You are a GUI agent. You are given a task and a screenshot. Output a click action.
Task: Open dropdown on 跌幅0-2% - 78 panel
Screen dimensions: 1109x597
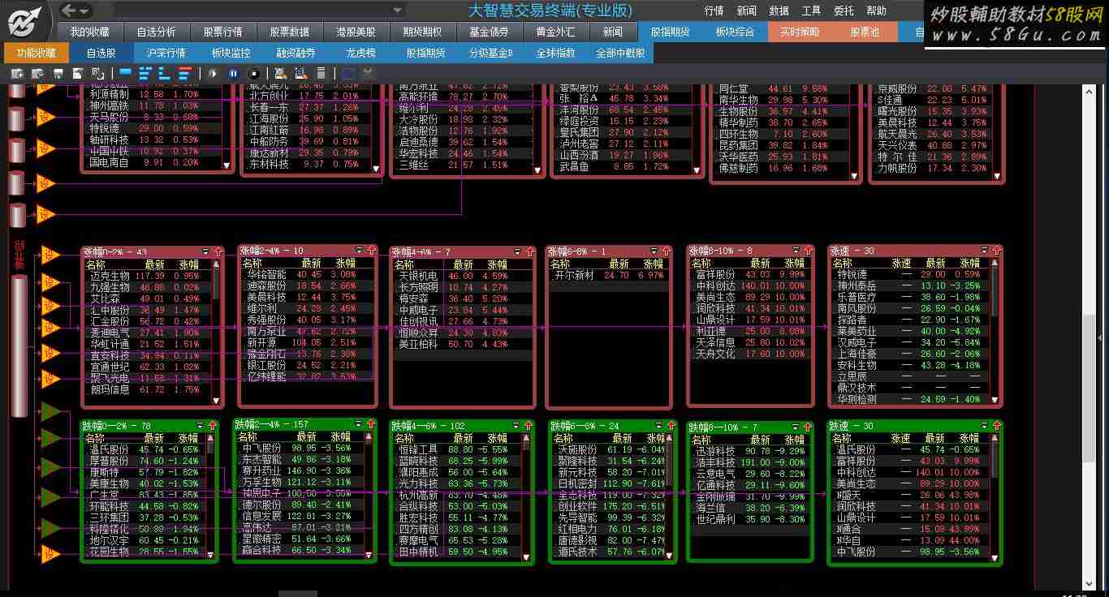(201, 426)
